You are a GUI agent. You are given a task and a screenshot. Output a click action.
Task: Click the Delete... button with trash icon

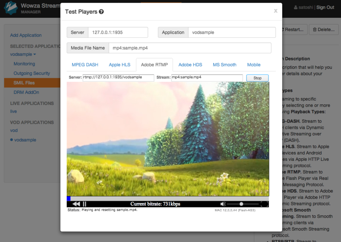click(x=324, y=29)
